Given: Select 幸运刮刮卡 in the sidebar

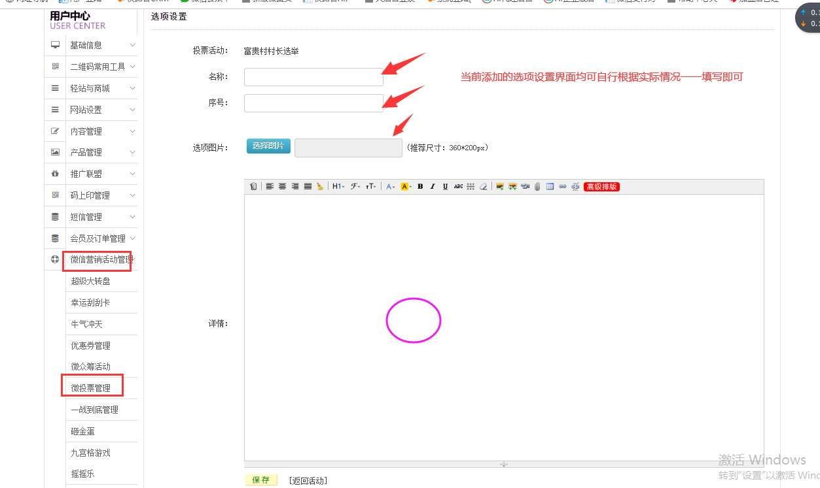Looking at the screenshot, I should 91,303.
